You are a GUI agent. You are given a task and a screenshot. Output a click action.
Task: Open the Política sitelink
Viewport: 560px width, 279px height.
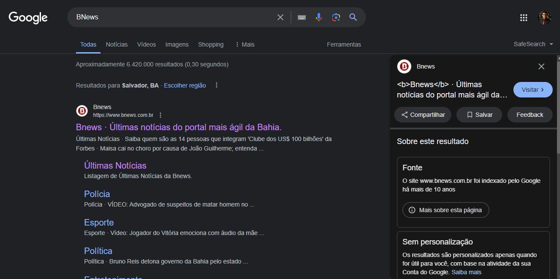pyautogui.click(x=98, y=251)
